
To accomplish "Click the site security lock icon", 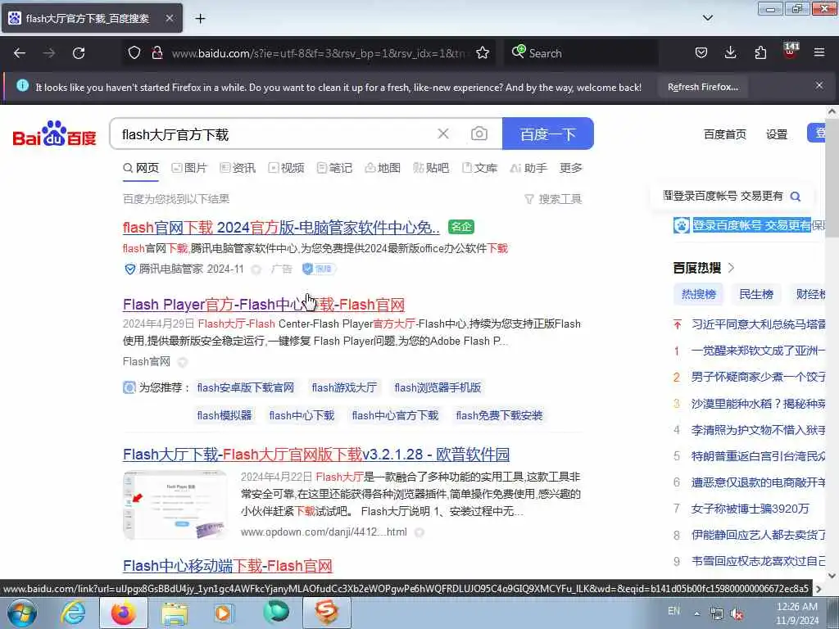I will [x=156, y=52].
